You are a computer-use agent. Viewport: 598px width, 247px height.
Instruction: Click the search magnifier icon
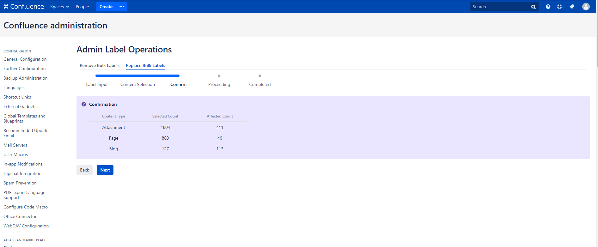point(534,7)
